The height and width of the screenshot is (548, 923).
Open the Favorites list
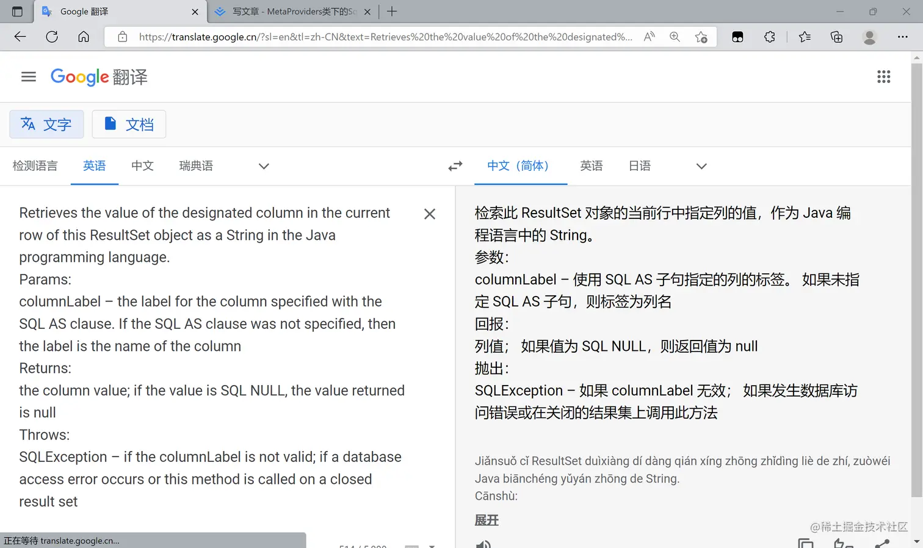805,37
